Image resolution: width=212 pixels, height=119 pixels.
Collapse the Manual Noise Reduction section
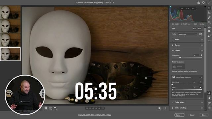point(201,77)
